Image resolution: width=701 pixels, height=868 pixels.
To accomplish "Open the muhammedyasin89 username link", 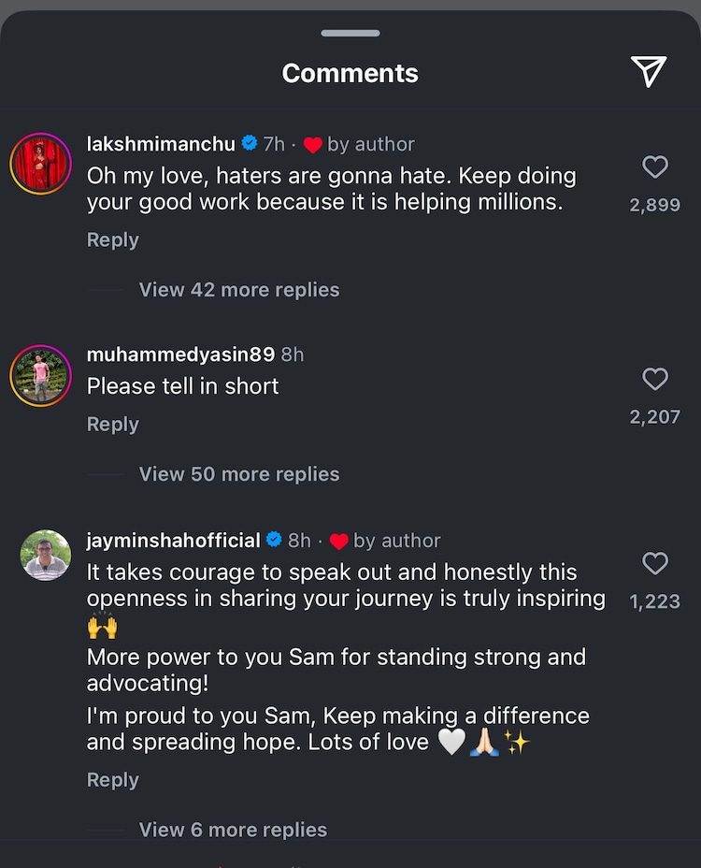I will (180, 354).
